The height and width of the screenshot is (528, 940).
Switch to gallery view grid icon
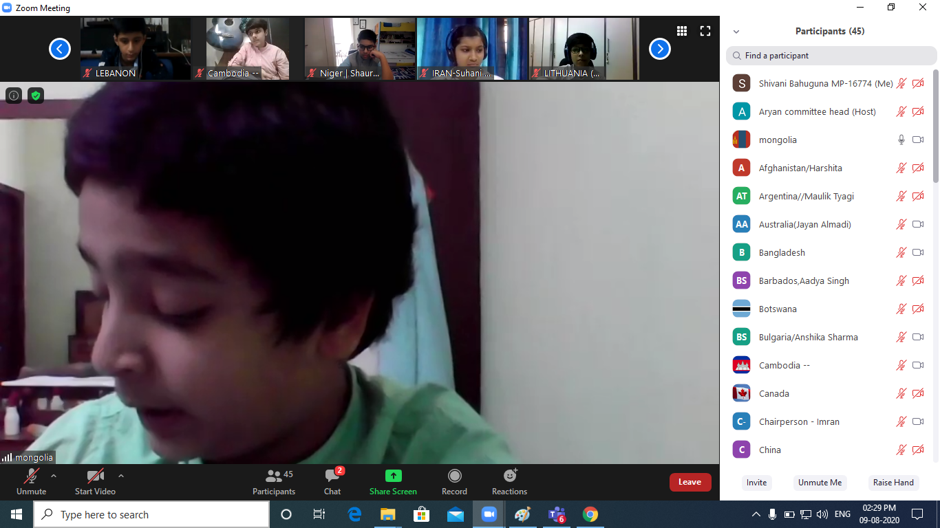[682, 31]
